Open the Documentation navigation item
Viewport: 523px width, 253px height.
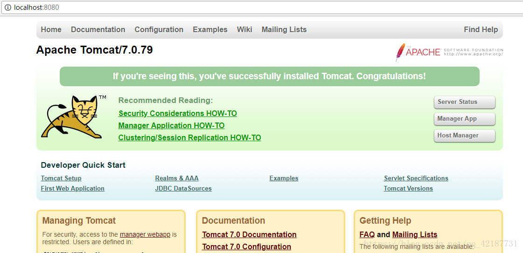[98, 30]
